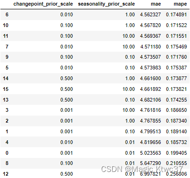Click mape value 0.171760
The image size is (190, 178).
[x=176, y=57]
